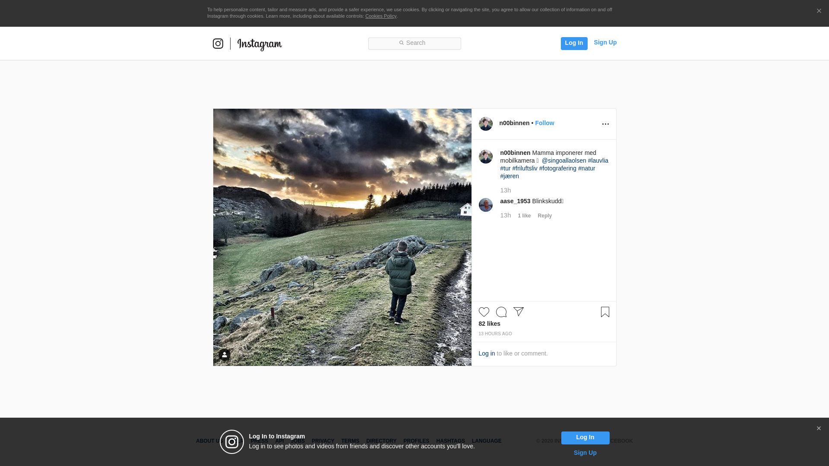Reply to the aase_1953 comment
The height and width of the screenshot is (466, 829).
(544, 216)
